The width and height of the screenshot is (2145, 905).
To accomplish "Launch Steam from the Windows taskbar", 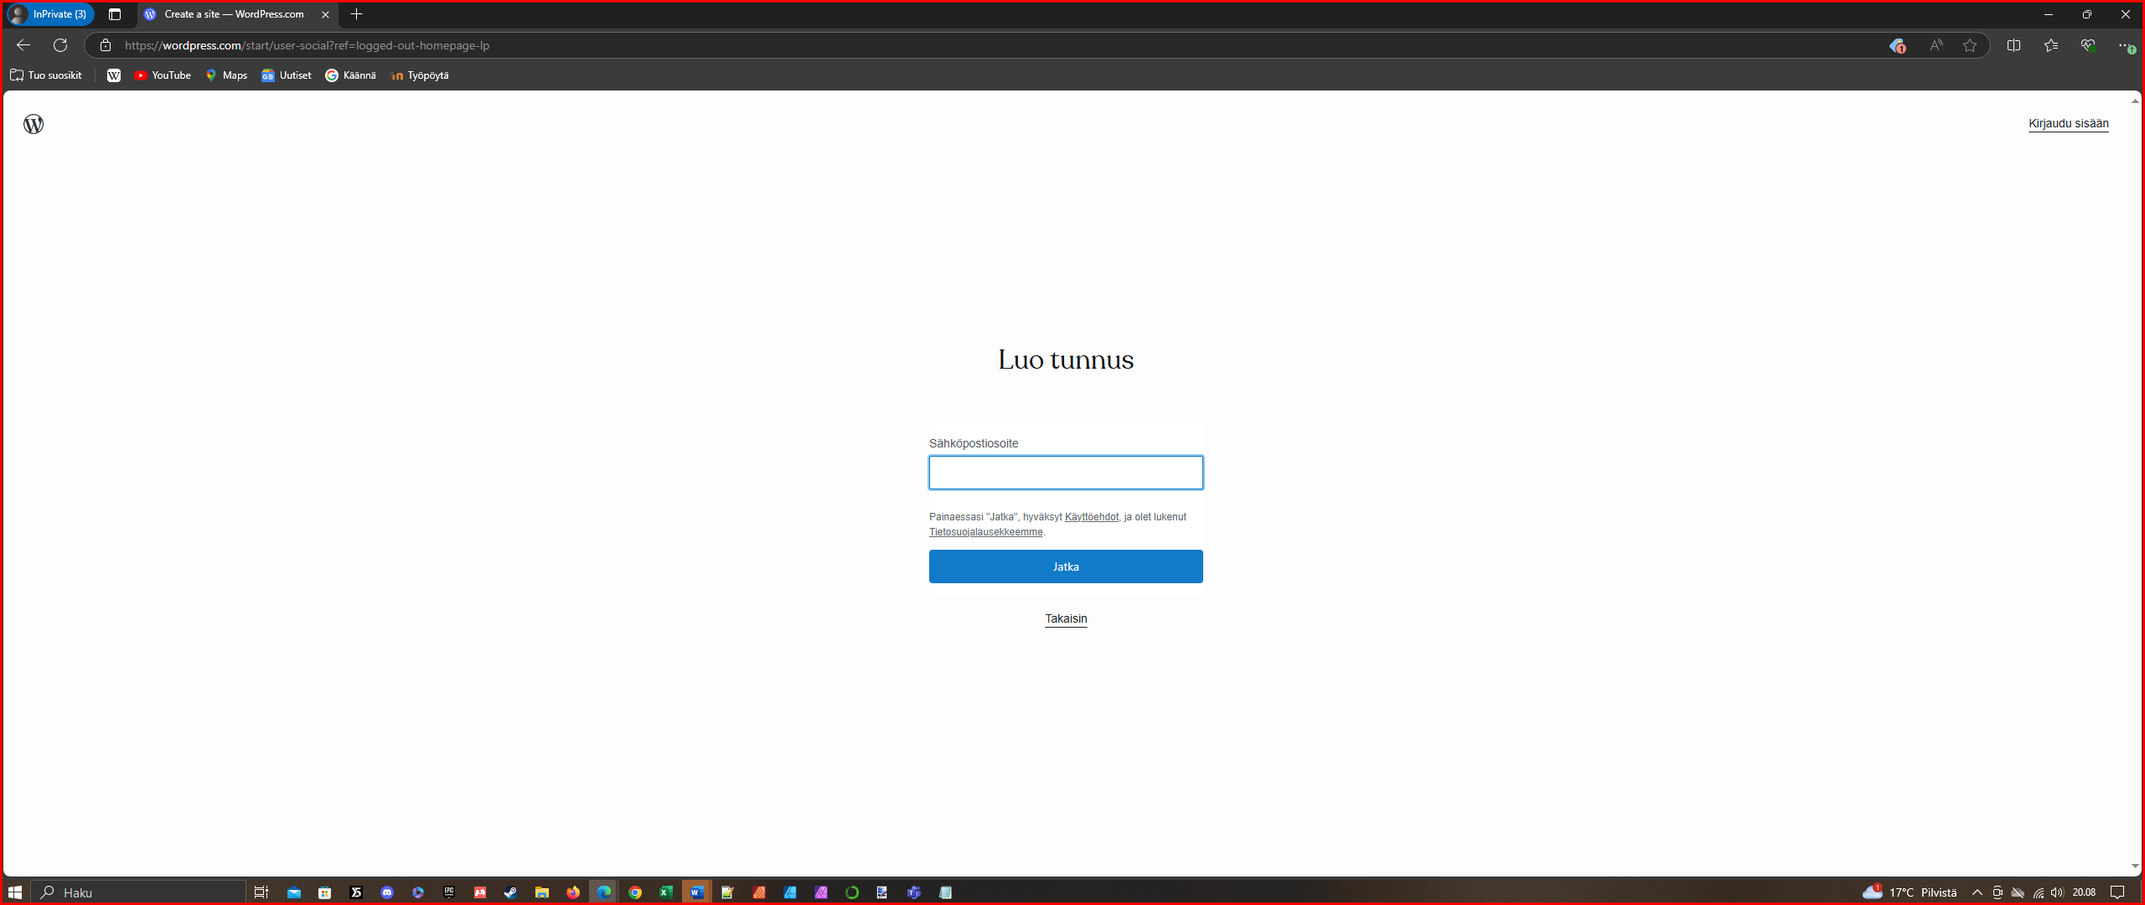I will 510,892.
